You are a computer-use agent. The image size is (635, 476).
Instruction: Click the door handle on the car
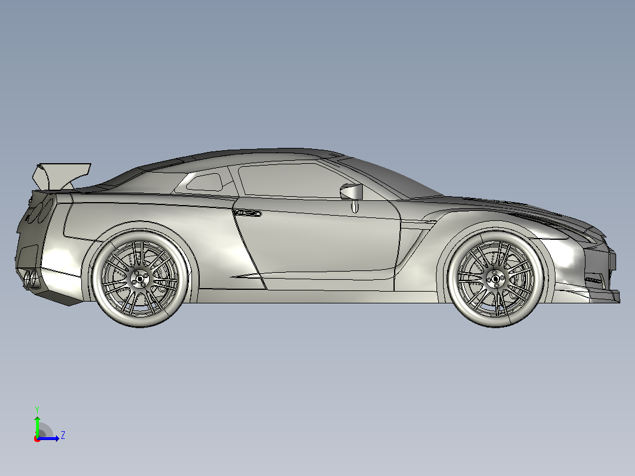pyautogui.click(x=247, y=213)
